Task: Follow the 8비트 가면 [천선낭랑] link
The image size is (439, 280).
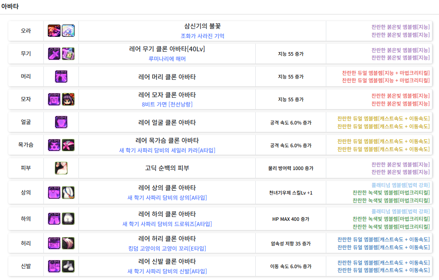Action: (167, 104)
